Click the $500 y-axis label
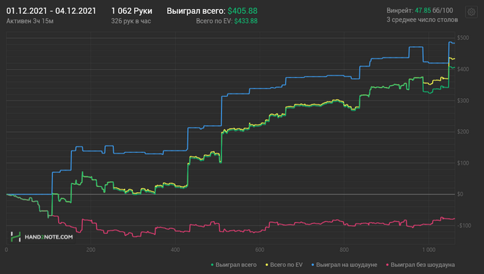 [463, 38]
